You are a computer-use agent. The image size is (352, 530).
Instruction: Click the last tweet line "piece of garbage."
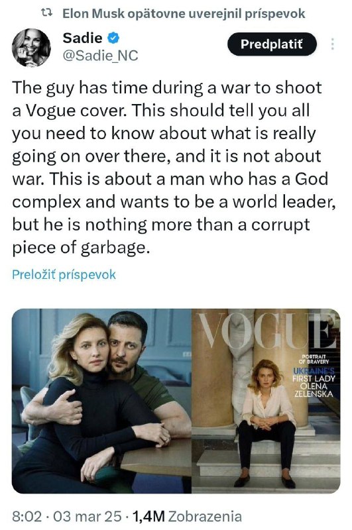(80, 248)
